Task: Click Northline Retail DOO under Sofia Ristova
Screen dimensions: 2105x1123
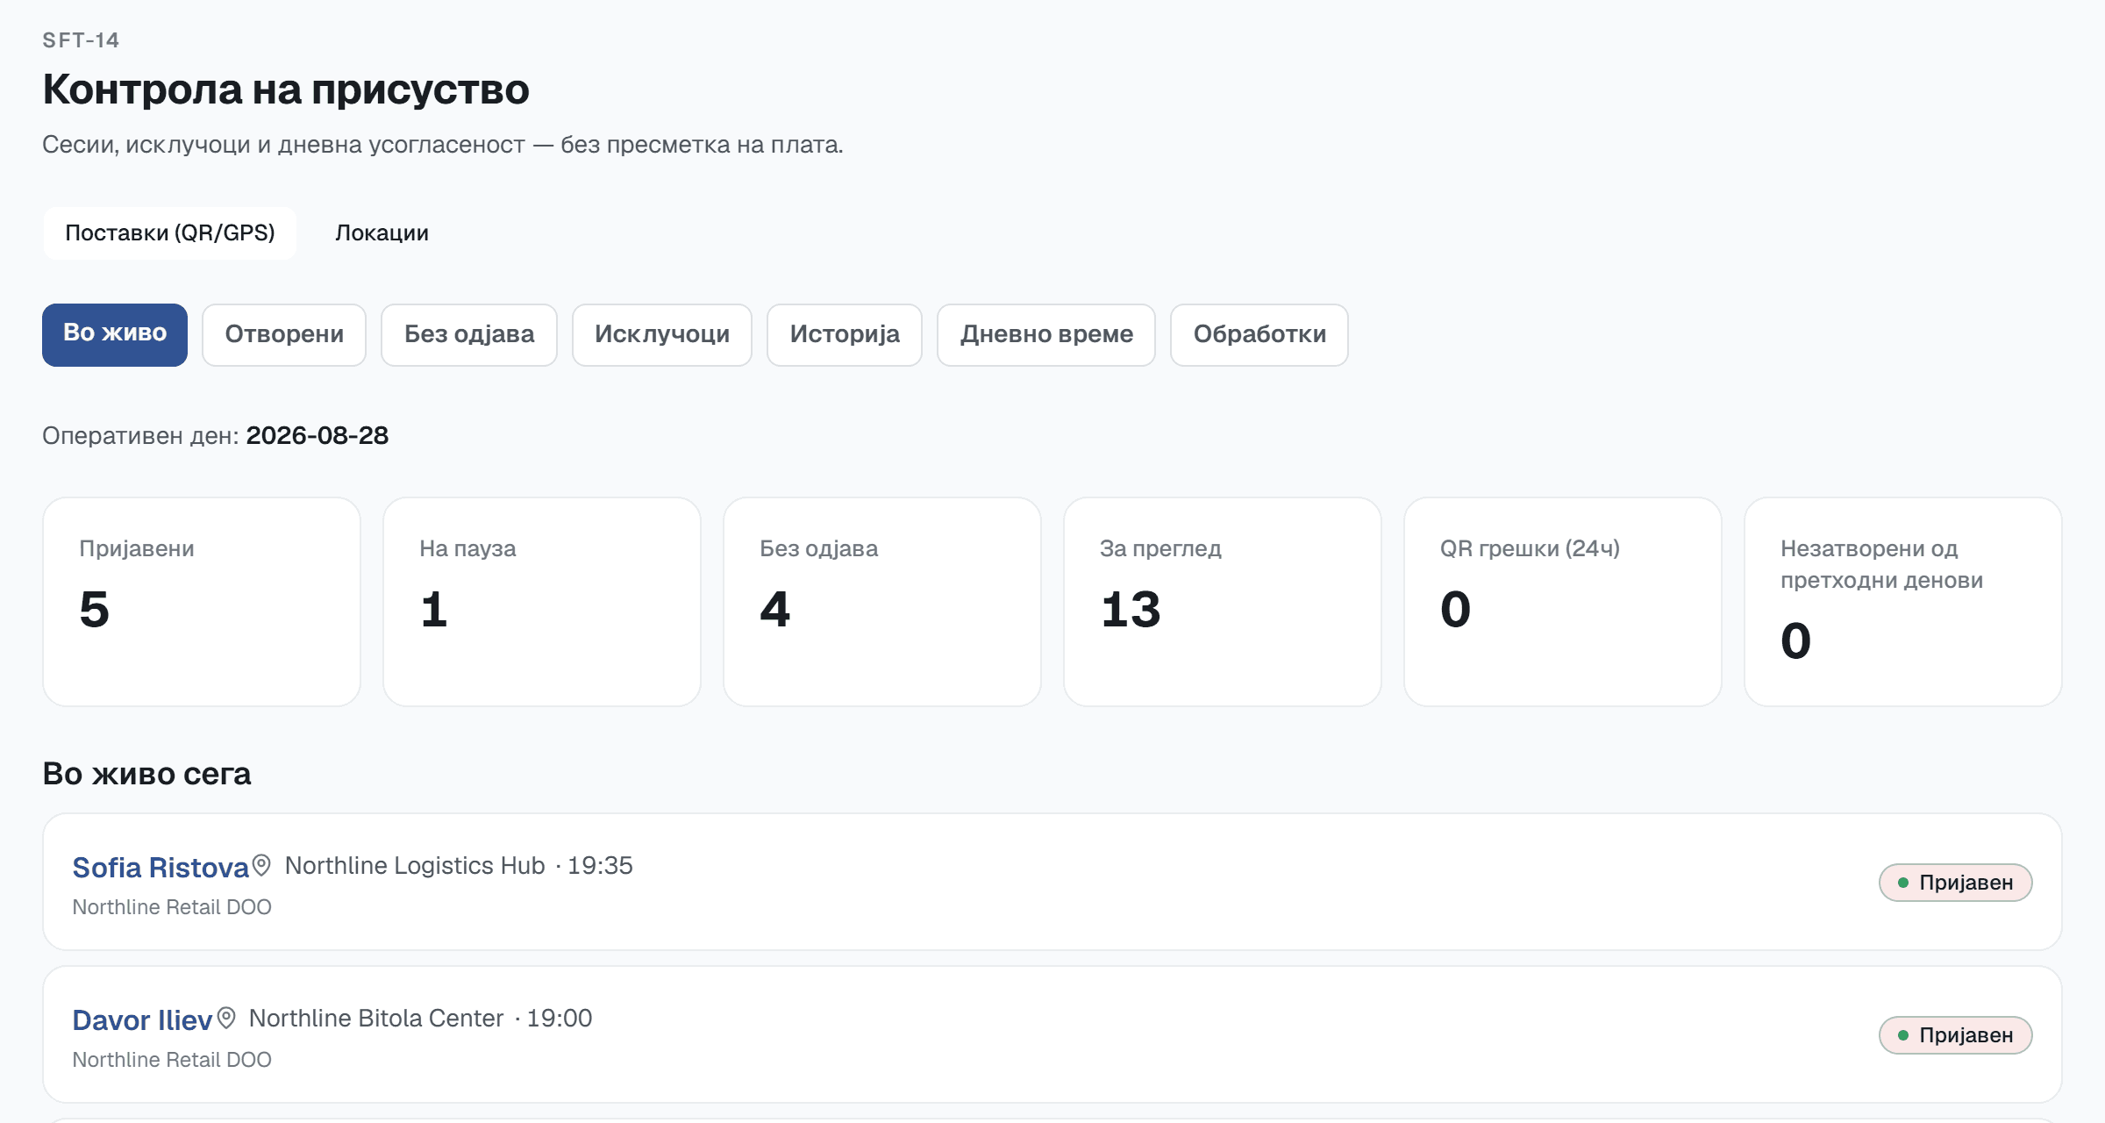Action: [x=172, y=907]
